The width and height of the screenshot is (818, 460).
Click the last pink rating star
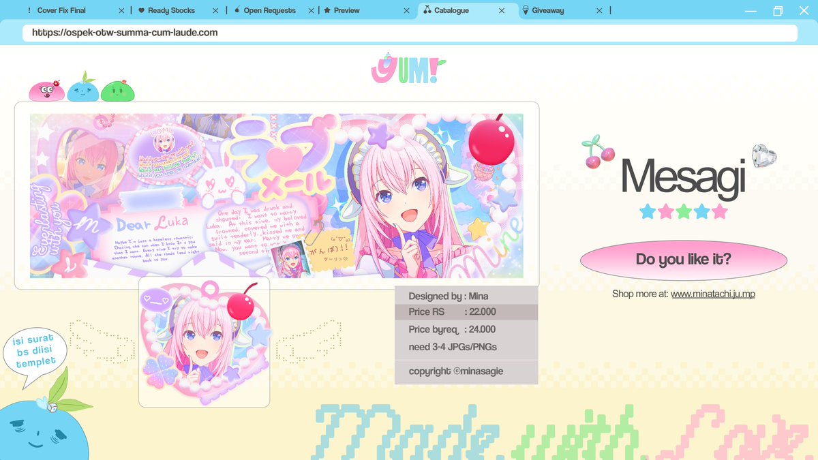[719, 211]
